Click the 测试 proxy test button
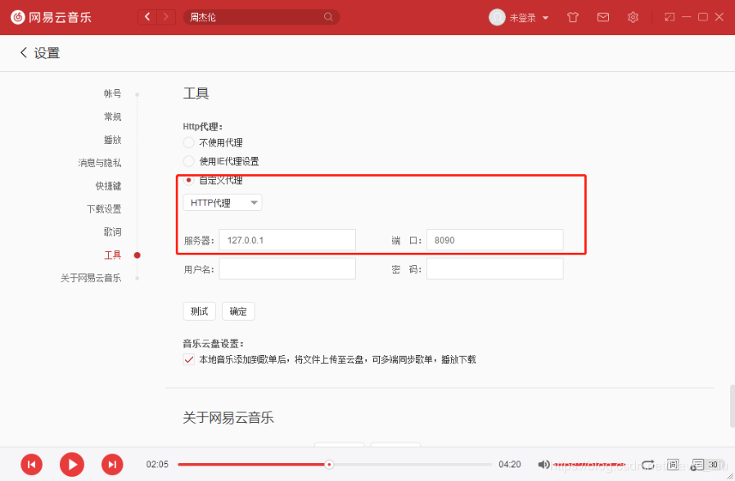735x481 pixels. (199, 311)
